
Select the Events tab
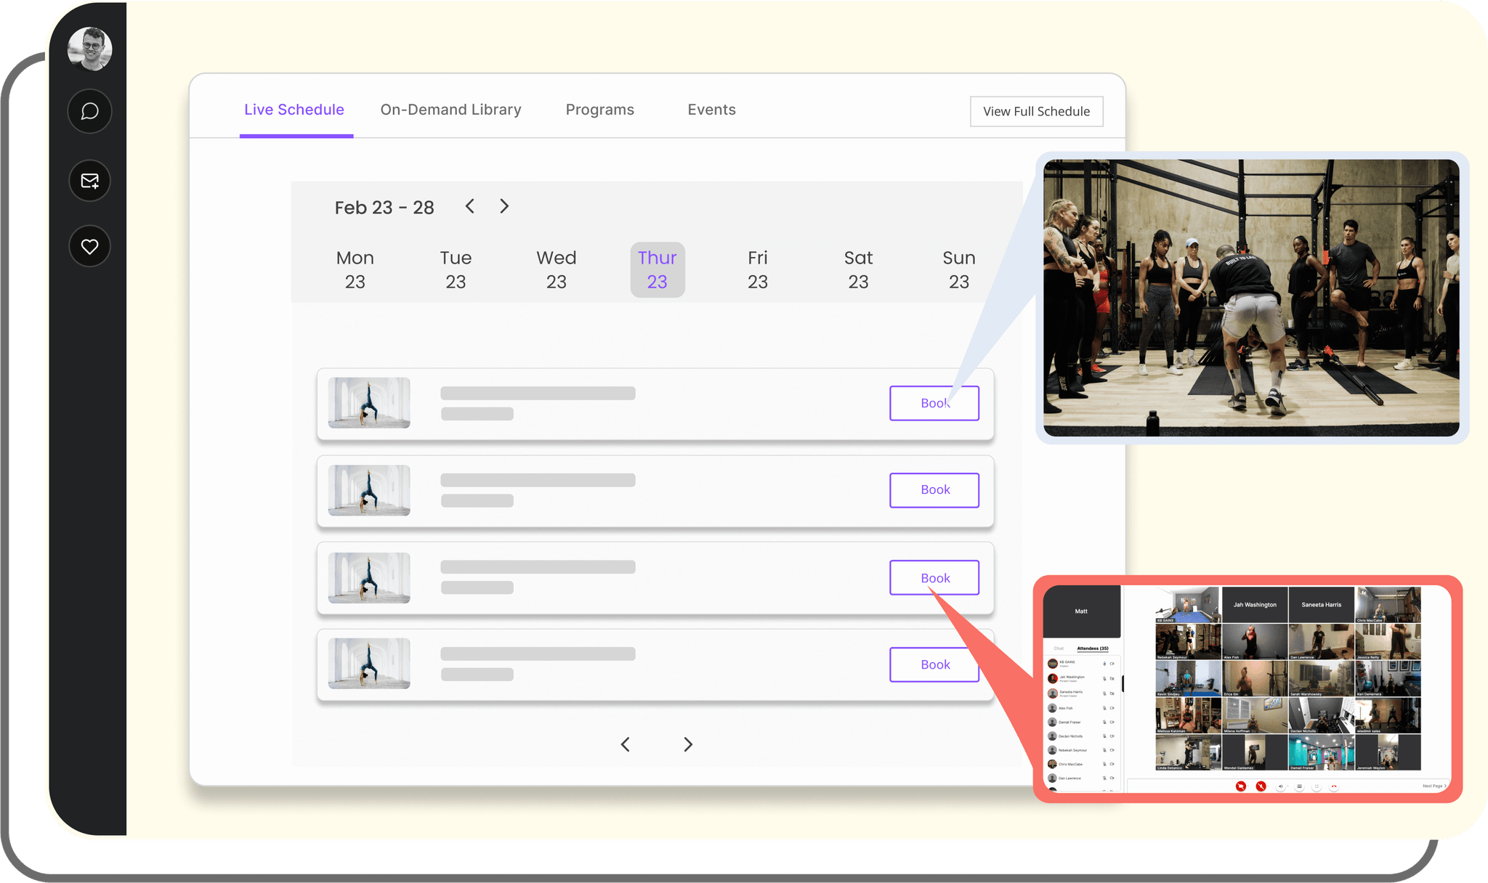click(x=711, y=110)
